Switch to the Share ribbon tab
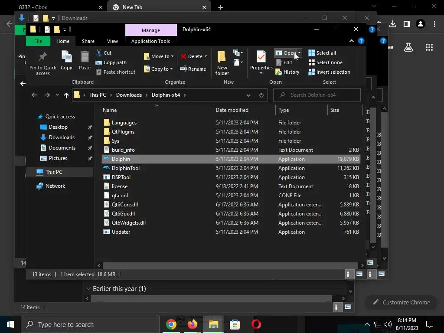The width and height of the screenshot is (444, 333). pyautogui.click(x=88, y=41)
